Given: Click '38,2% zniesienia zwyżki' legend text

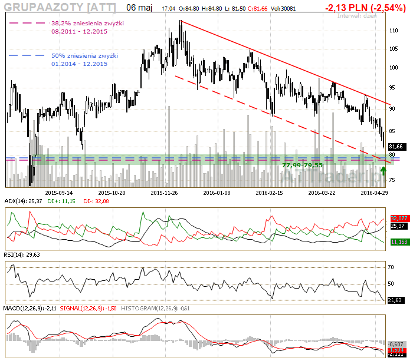Looking at the screenshot, I should point(87,23).
